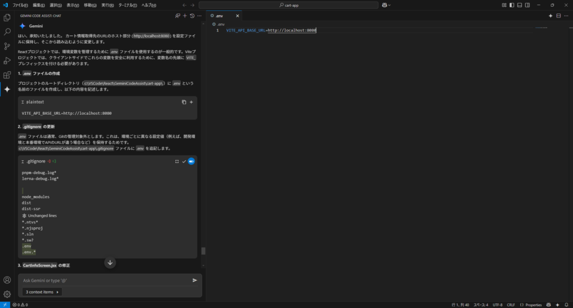Click the chat panel scrollbar thumb
573x308 pixels.
(x=204, y=251)
